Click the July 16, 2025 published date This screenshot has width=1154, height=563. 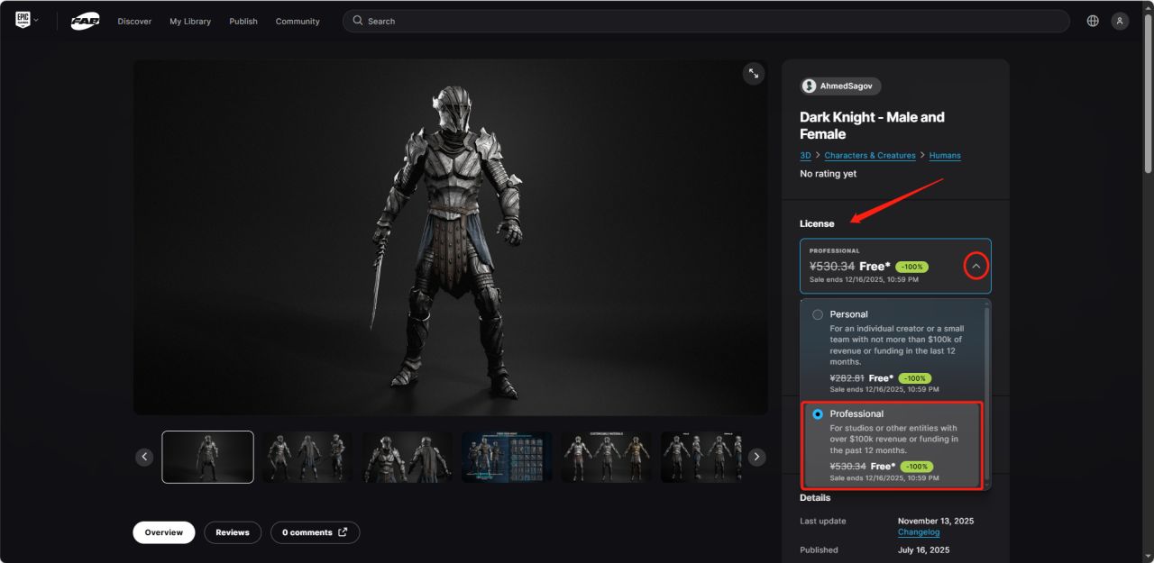click(x=923, y=549)
